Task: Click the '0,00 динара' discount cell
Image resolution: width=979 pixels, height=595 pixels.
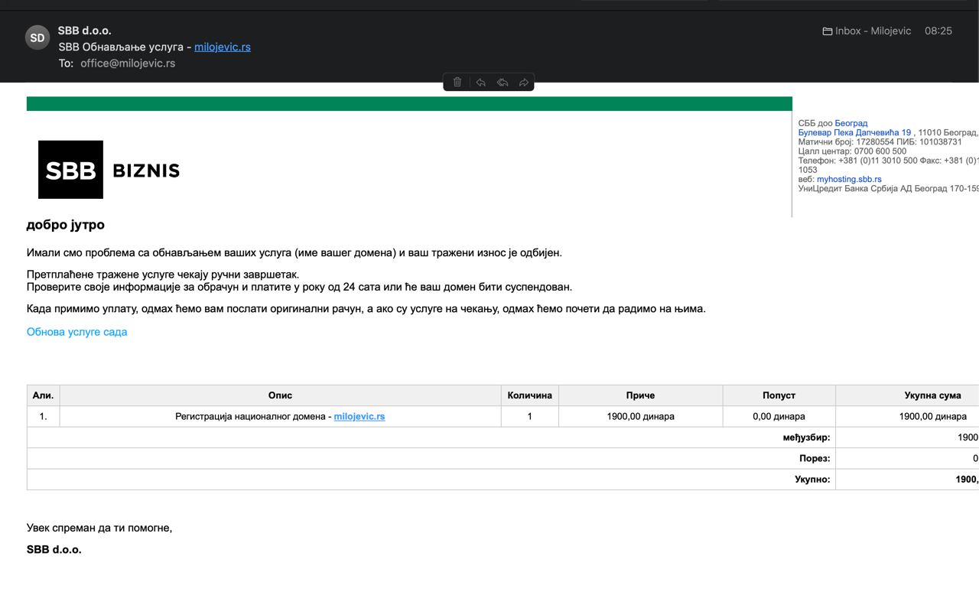Action: (779, 417)
